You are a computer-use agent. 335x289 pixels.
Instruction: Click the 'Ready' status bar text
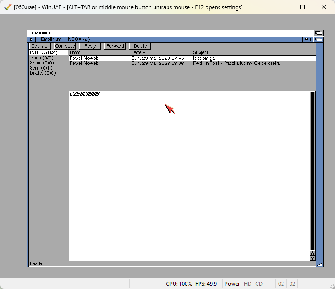pyautogui.click(x=36, y=264)
